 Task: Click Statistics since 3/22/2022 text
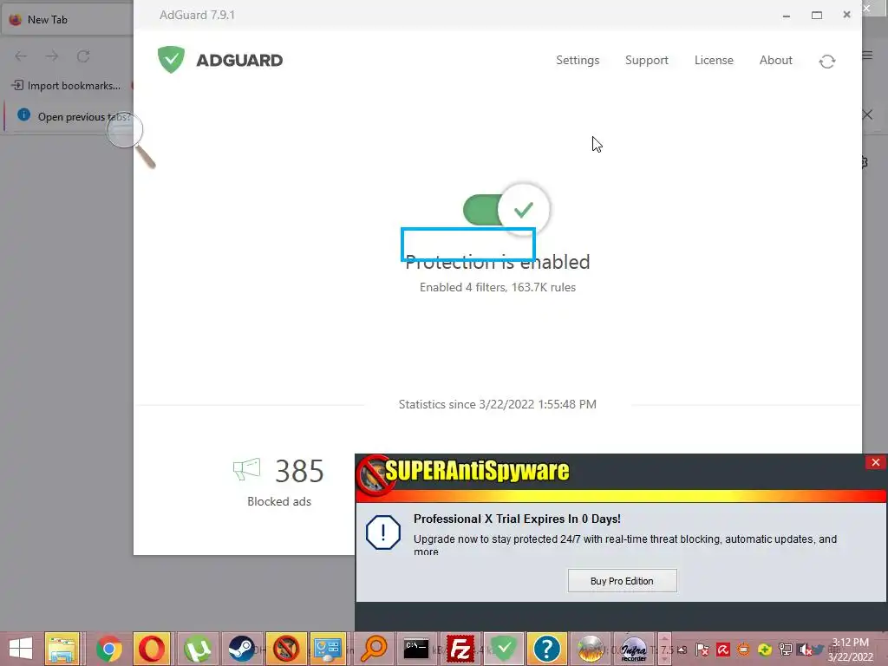[497, 404]
